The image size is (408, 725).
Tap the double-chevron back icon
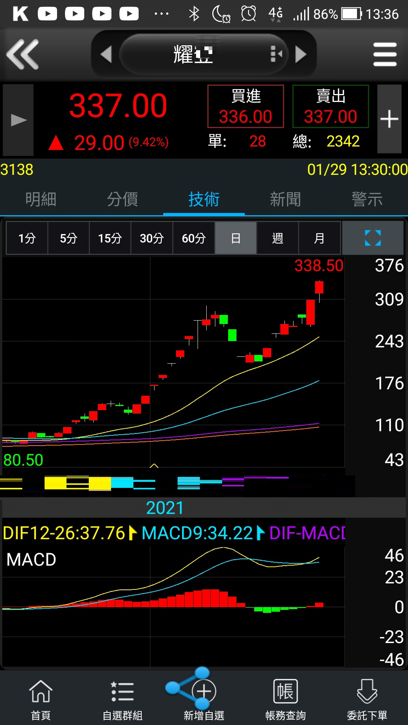pos(23,55)
